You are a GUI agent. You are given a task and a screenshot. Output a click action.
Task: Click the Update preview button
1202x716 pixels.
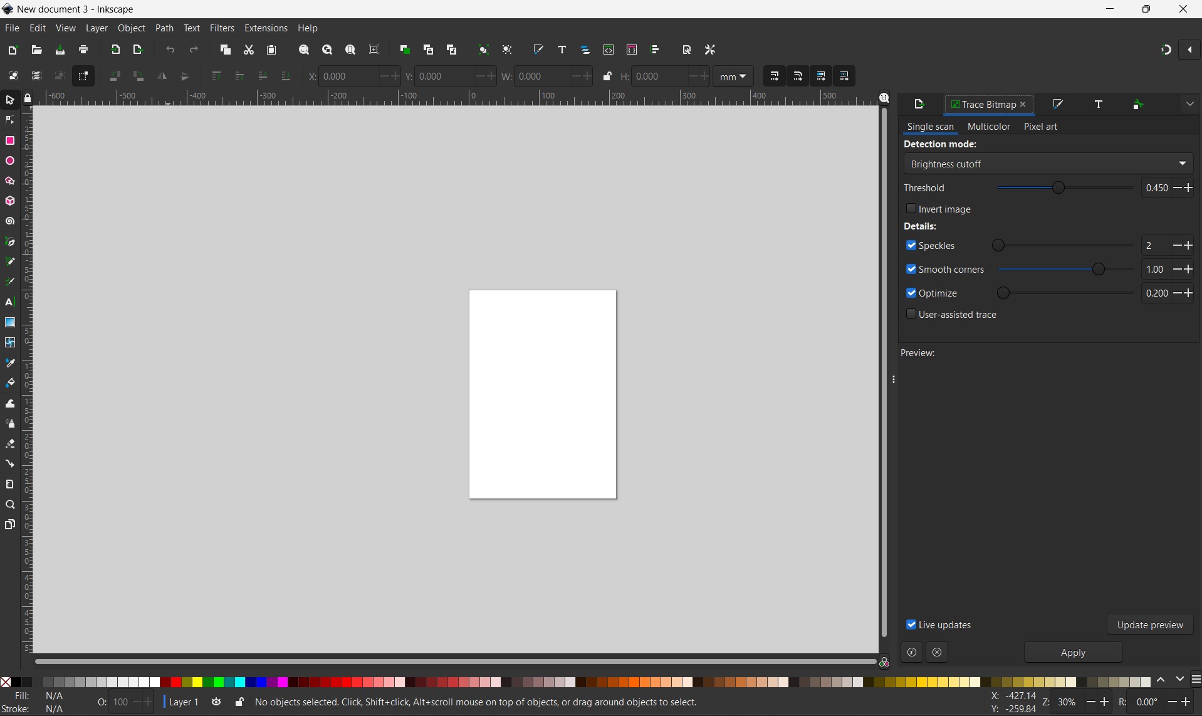[1151, 624]
